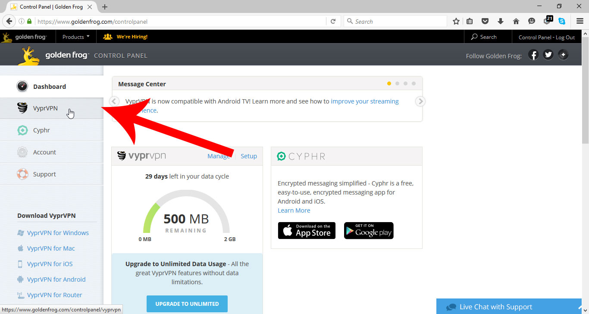The height and width of the screenshot is (314, 589).
Task: Open a new browser tab
Action: tap(104, 7)
